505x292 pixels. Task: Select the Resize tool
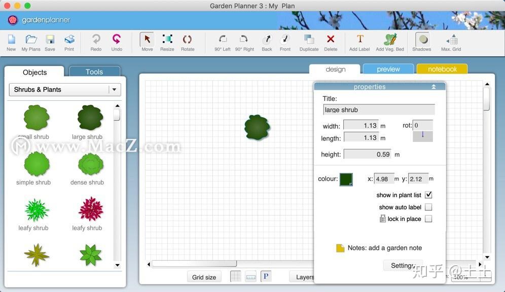(x=168, y=42)
